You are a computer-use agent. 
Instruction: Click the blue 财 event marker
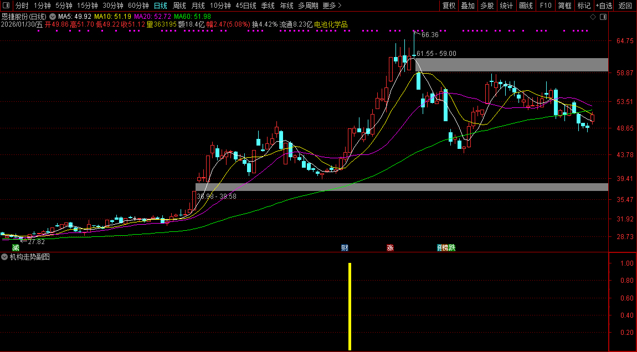345,247
